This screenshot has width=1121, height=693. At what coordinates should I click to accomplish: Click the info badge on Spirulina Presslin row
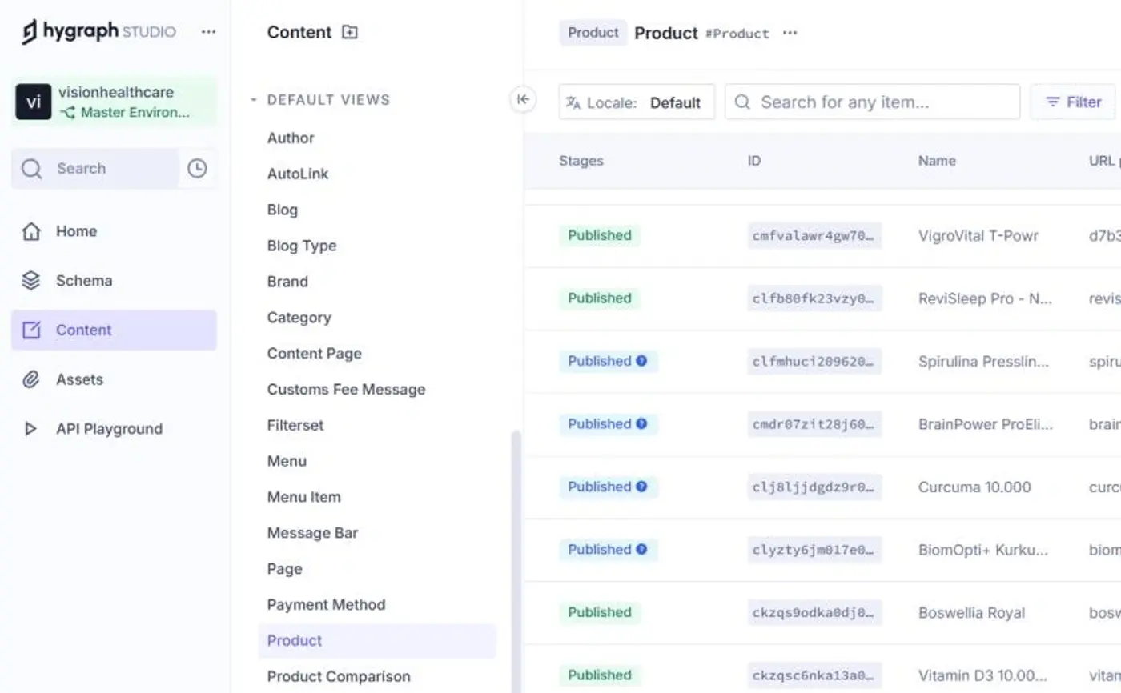pyautogui.click(x=641, y=361)
